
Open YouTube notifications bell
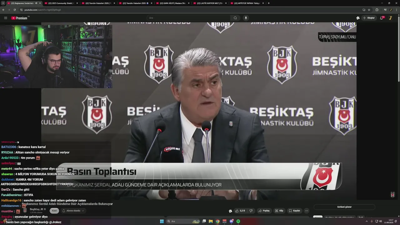click(382, 18)
